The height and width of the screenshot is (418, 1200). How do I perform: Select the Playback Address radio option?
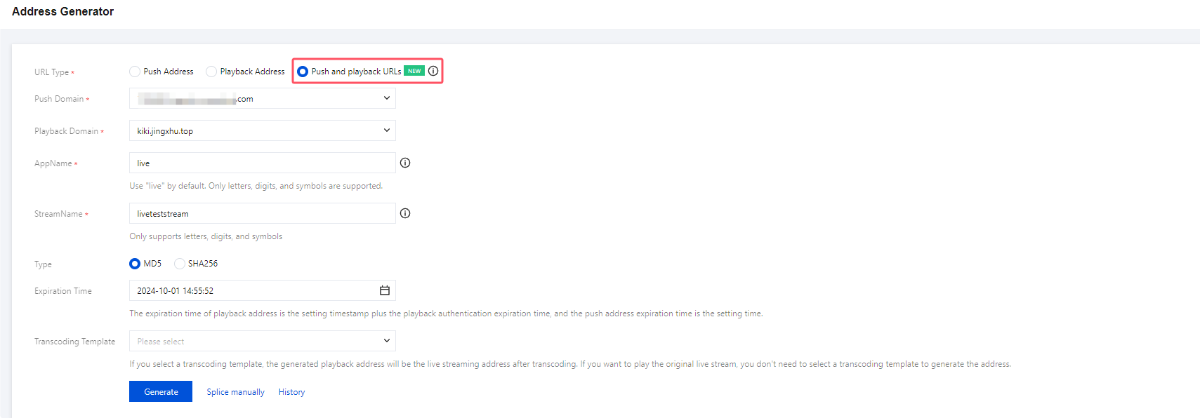click(x=211, y=72)
